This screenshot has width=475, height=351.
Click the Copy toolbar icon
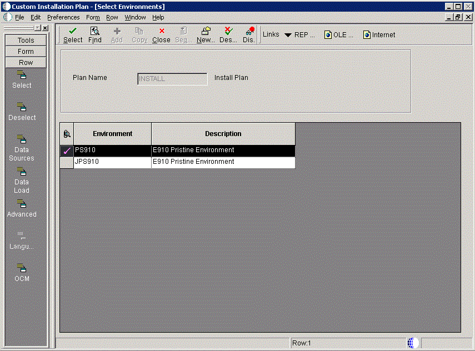tap(139, 31)
